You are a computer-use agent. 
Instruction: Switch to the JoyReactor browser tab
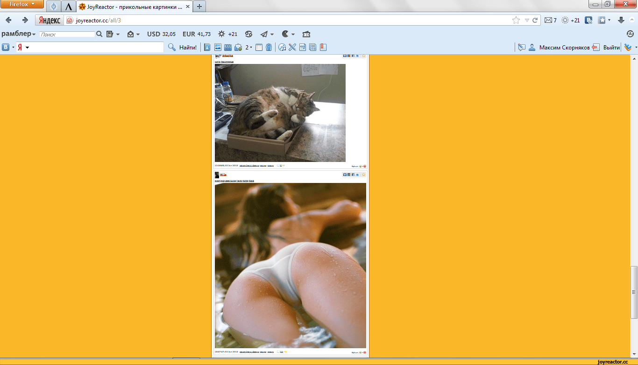(135, 7)
